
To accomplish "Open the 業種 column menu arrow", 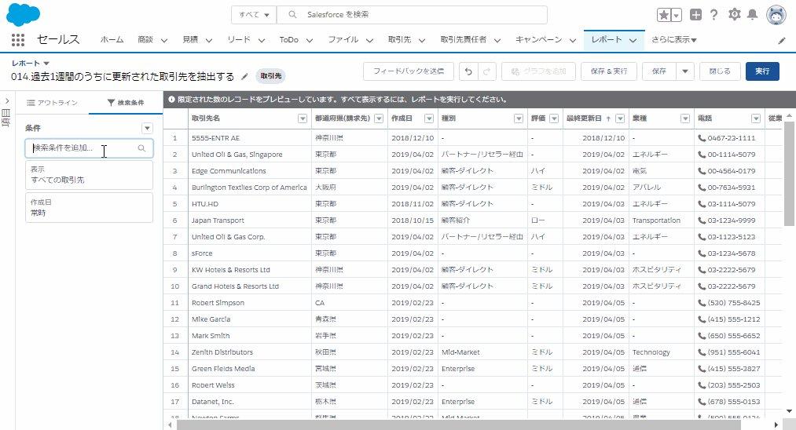I will [x=685, y=118].
